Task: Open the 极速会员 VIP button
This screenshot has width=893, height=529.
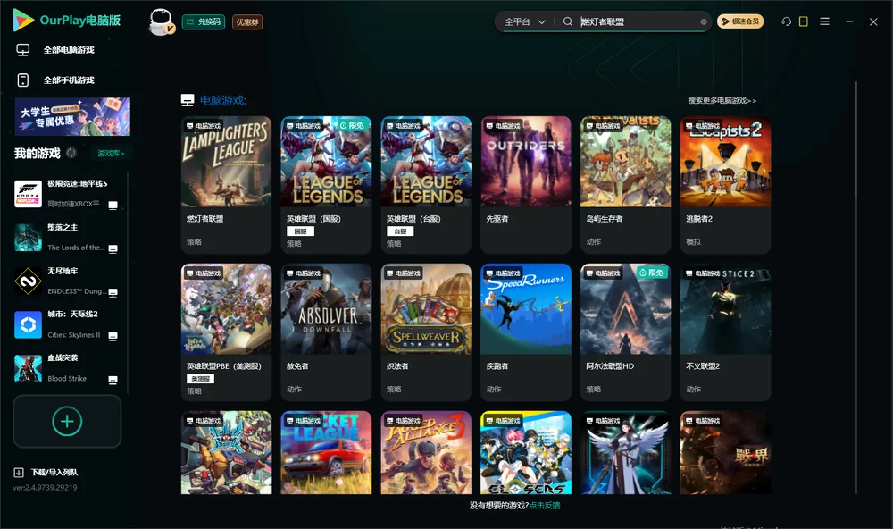Action: [740, 21]
